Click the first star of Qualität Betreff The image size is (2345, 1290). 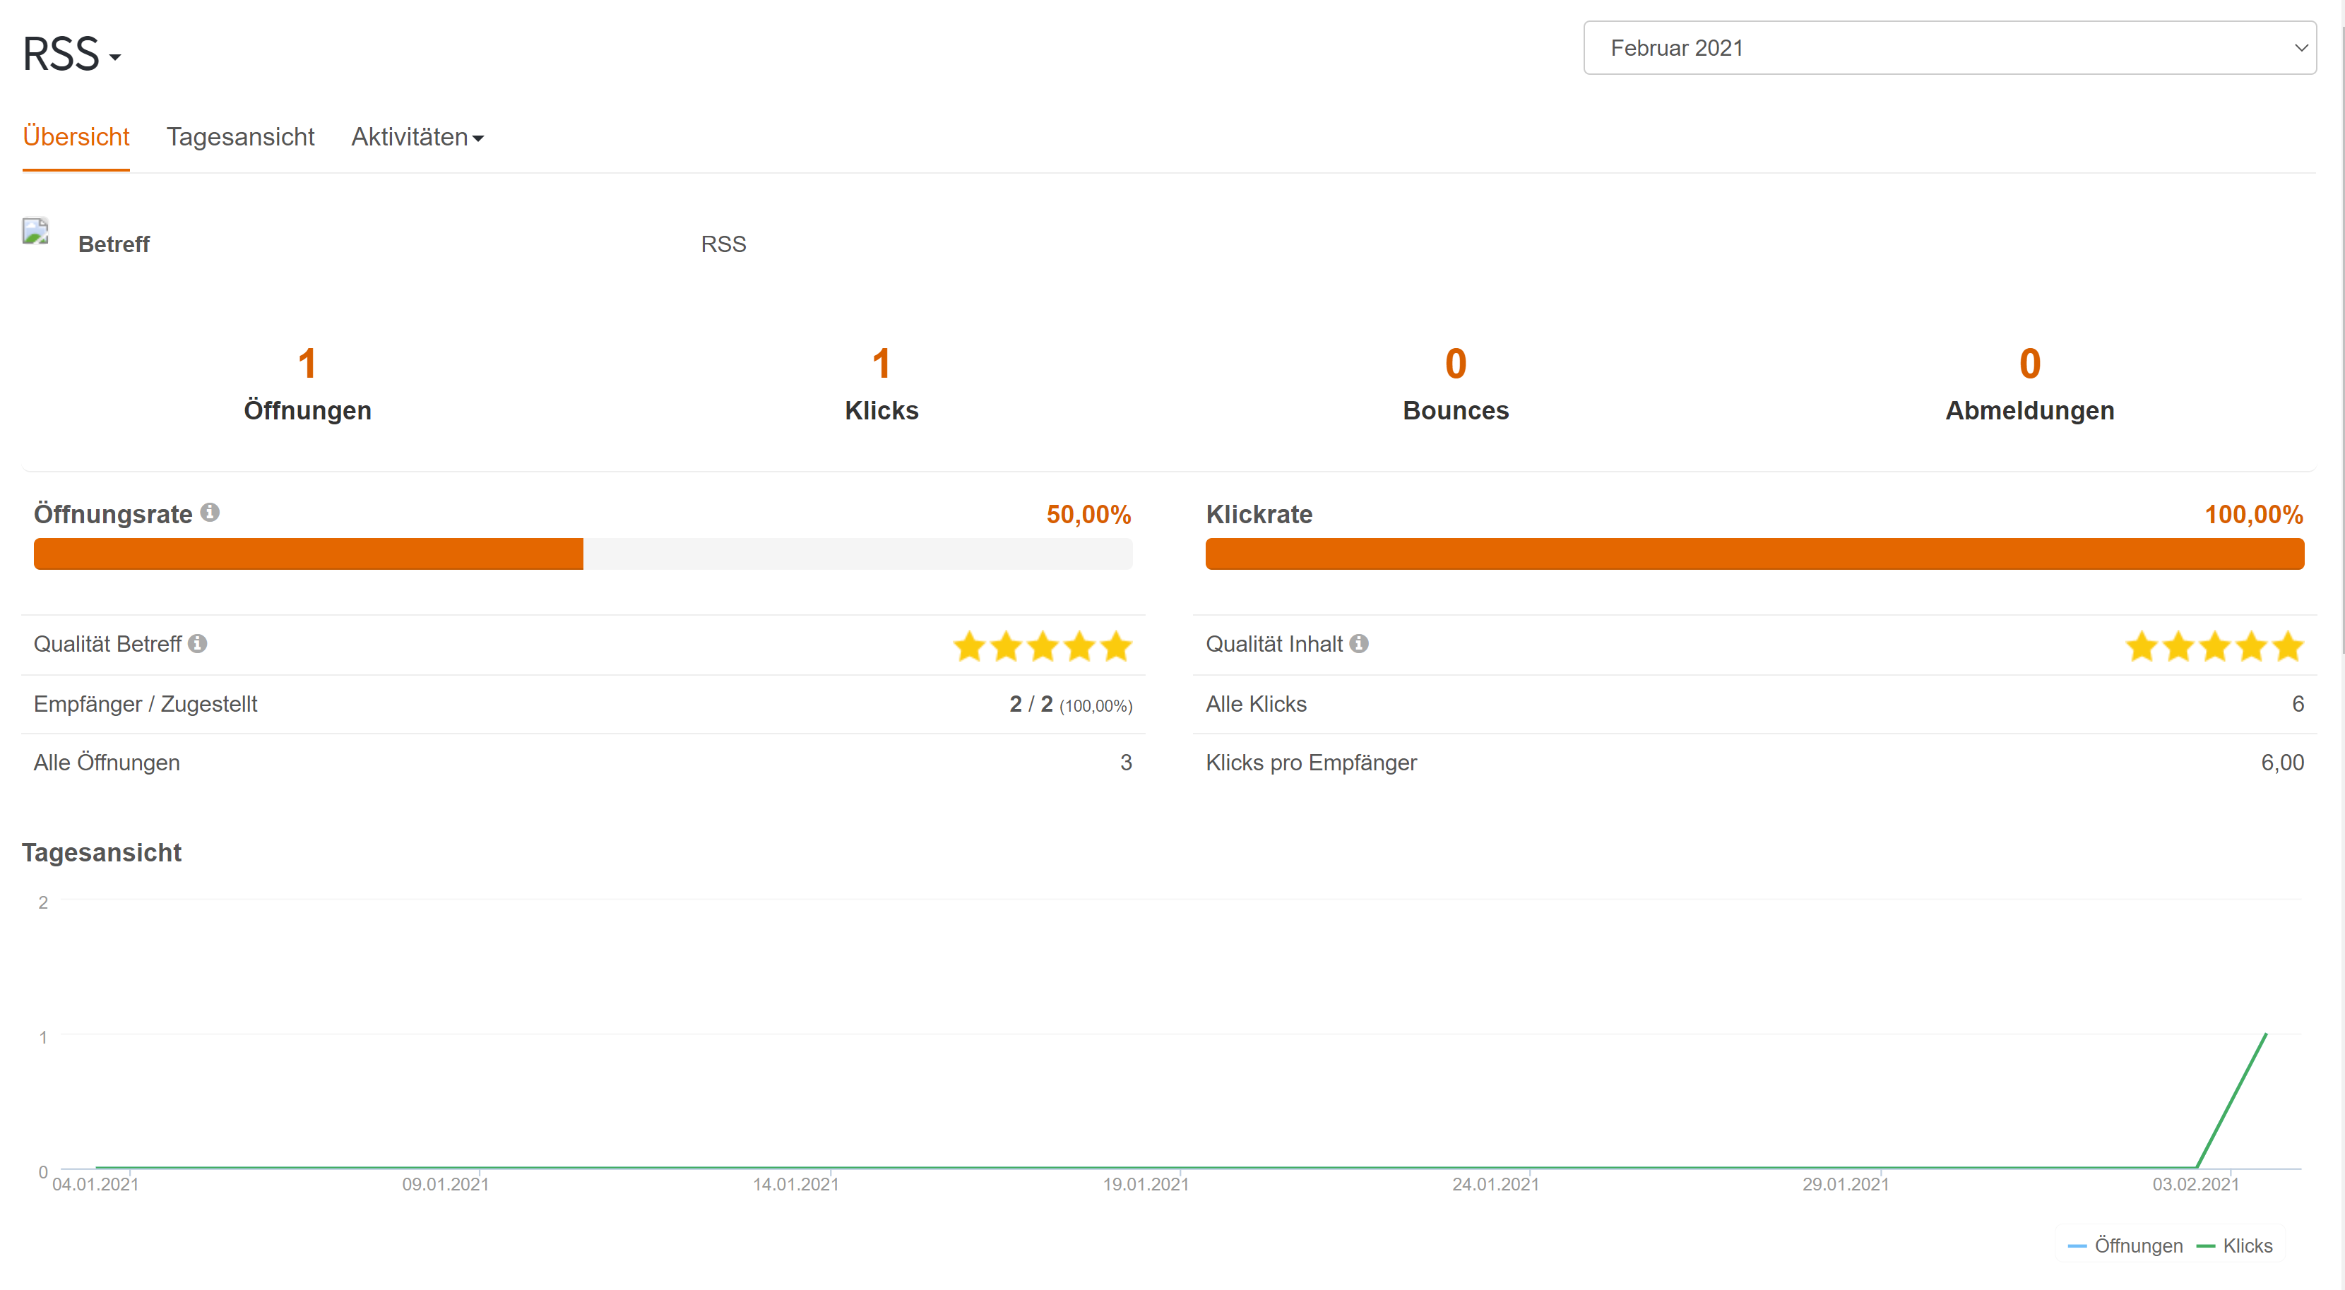[970, 647]
